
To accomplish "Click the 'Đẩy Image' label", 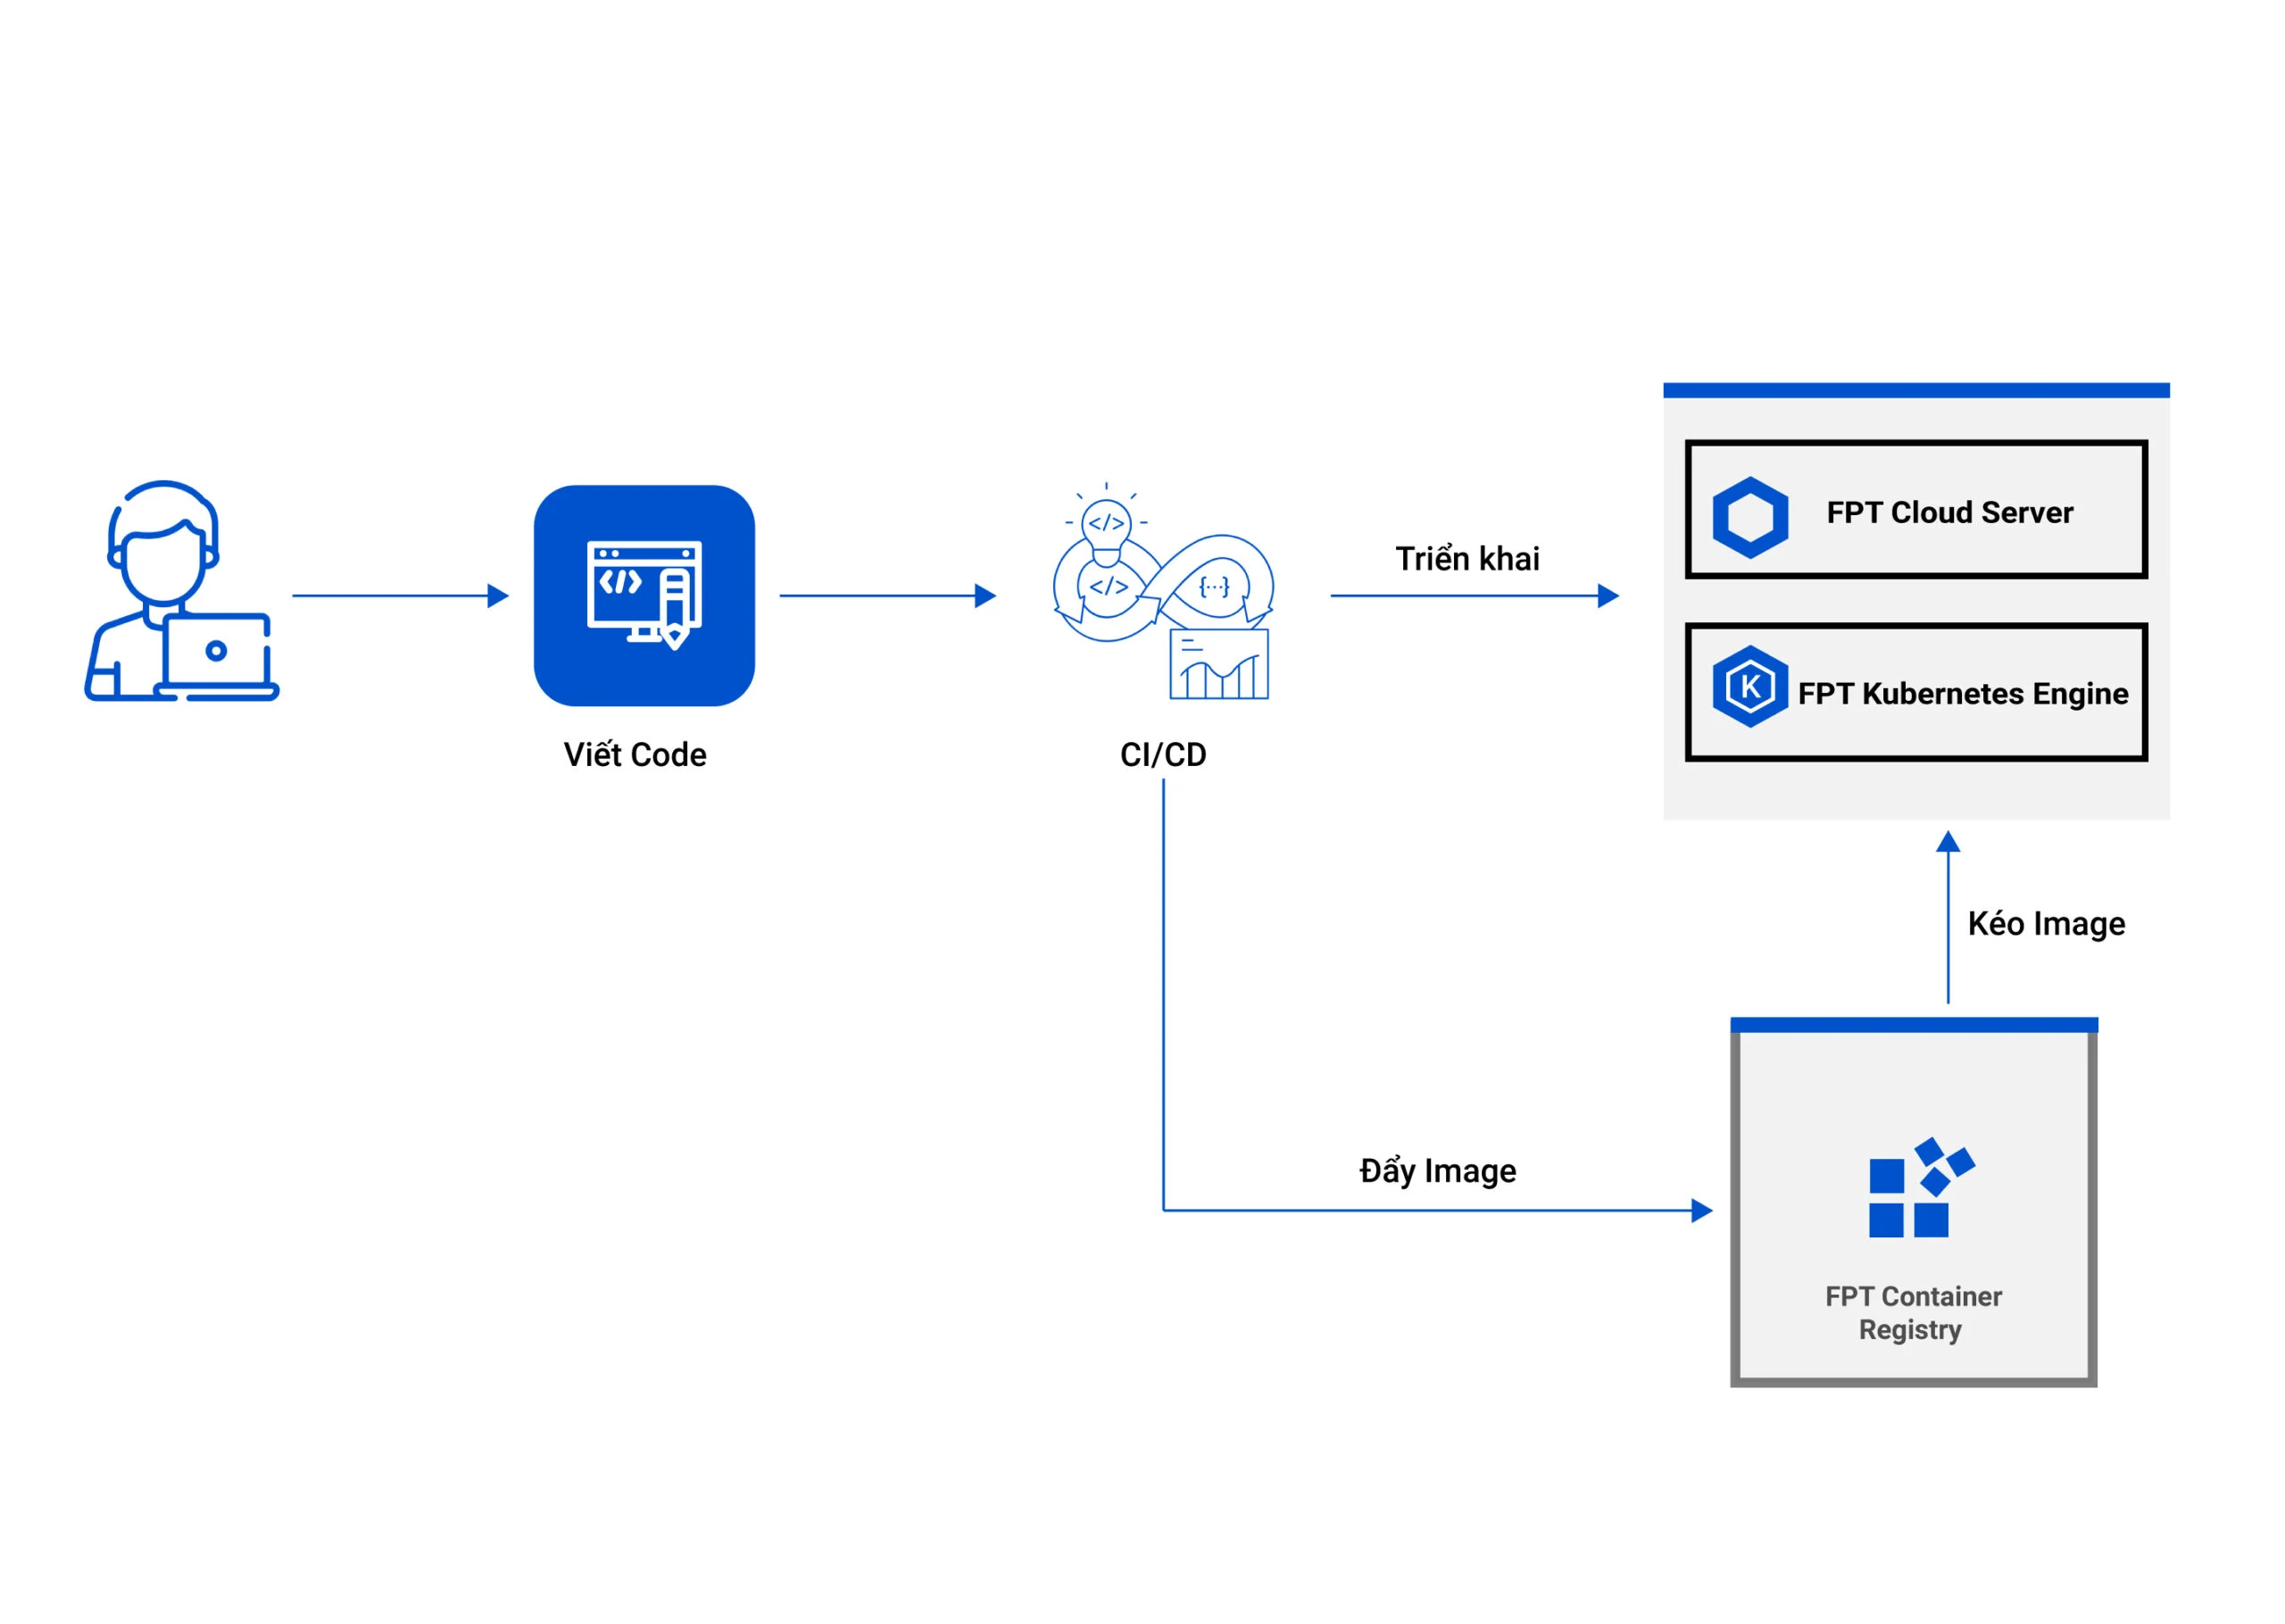I will 1437,1170.
